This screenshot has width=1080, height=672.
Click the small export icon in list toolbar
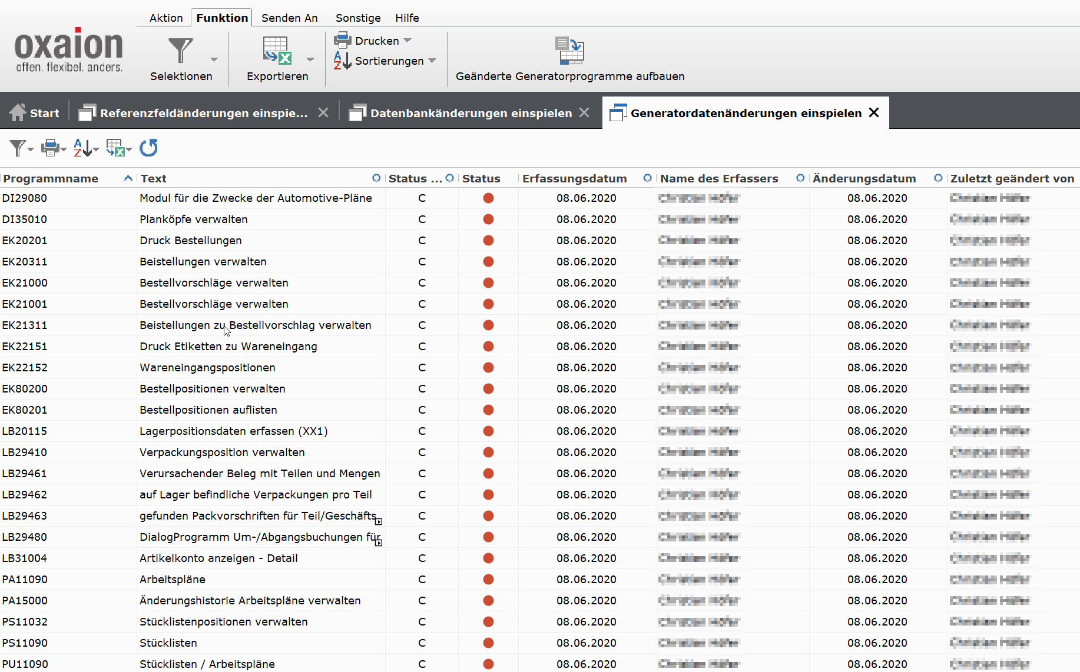tap(115, 148)
